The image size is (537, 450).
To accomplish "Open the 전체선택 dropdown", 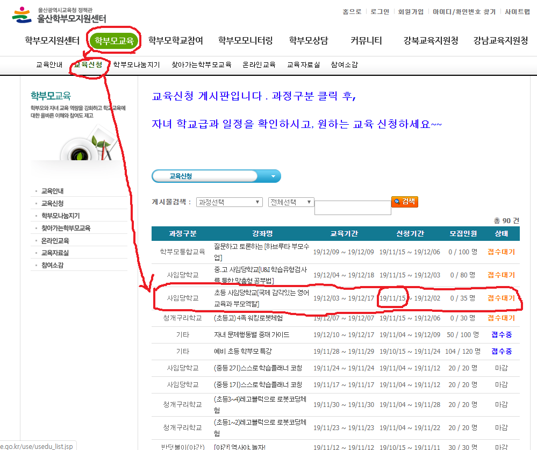I will [x=291, y=202].
